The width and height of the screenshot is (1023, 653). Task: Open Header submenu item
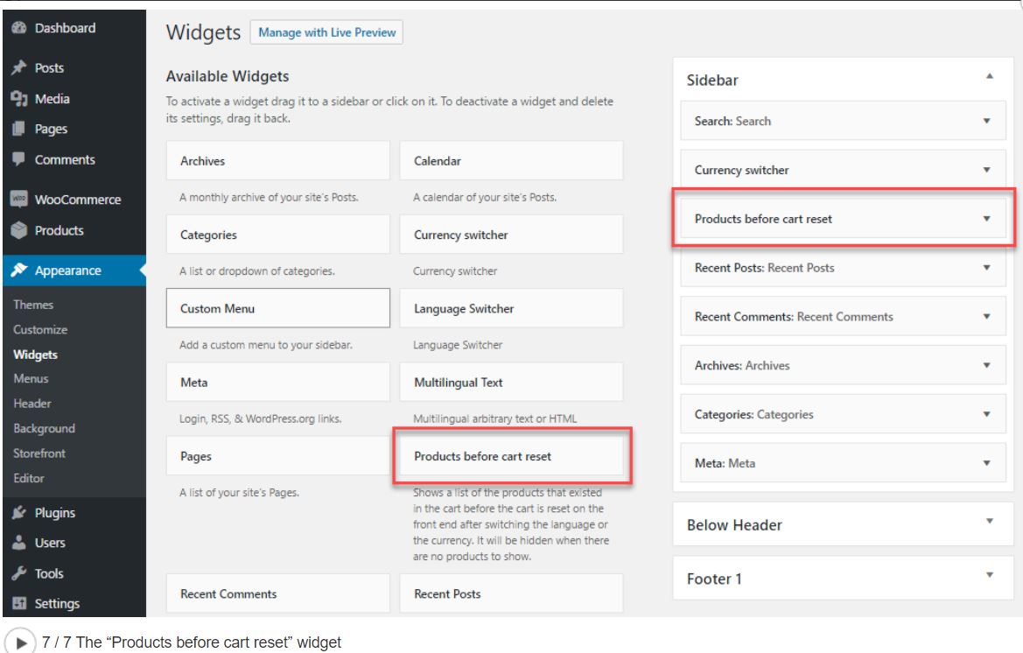point(32,404)
